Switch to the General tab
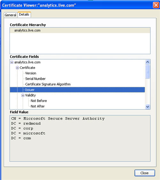The image size is (160, 180). tap(10, 15)
